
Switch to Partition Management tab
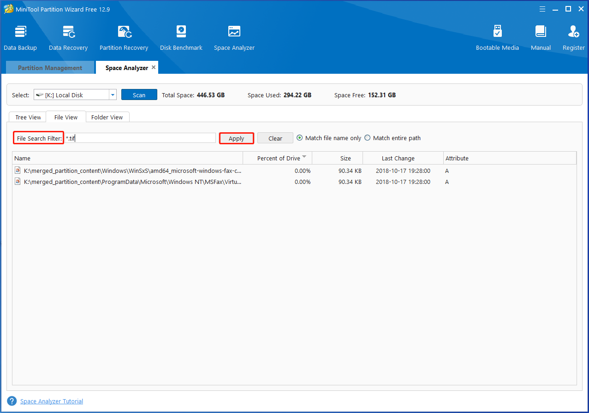click(50, 68)
